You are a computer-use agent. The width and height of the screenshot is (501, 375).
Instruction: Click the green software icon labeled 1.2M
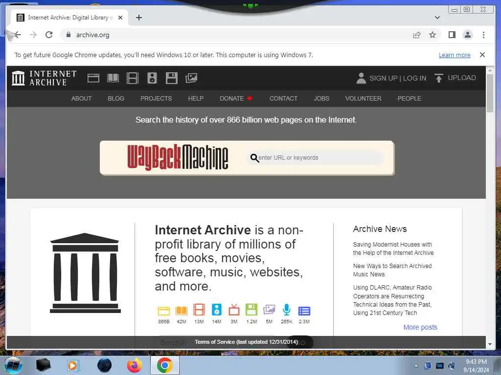point(251,310)
